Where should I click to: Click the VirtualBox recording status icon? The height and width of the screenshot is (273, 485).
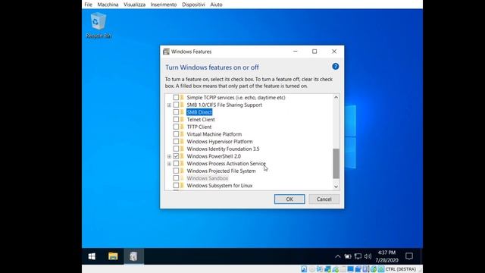coord(358,269)
